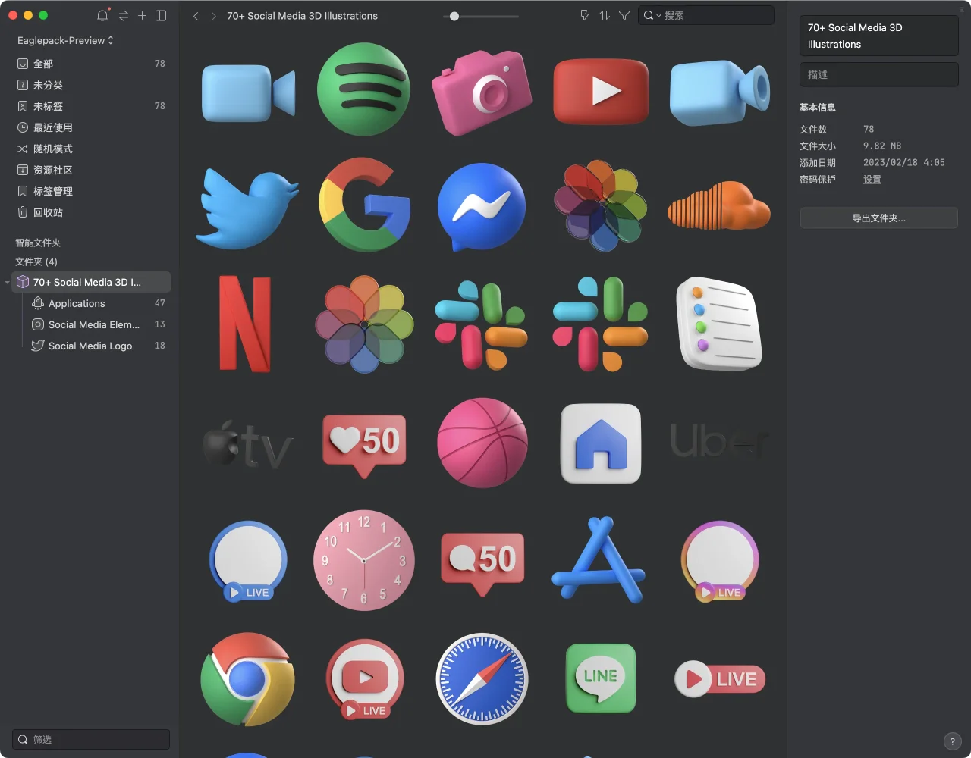Open the search options magnifier dropdown

pos(652,15)
